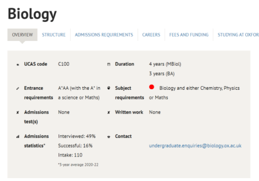Screen dimensions: 259x181
Task: Click the 3-year average 2020-22 footnote
Action: [78, 165]
